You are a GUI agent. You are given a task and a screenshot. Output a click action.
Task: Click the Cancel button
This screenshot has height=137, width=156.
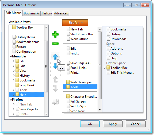click(136, 124)
